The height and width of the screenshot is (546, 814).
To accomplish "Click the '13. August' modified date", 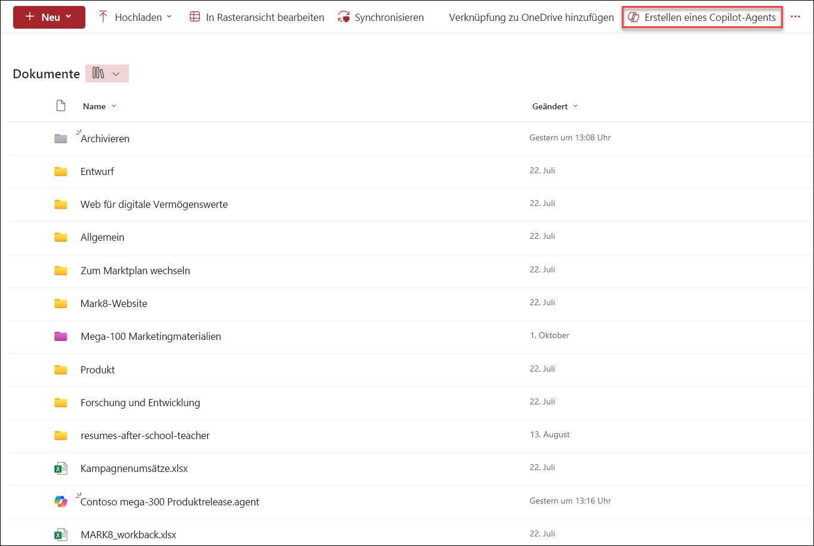I will (x=550, y=434).
